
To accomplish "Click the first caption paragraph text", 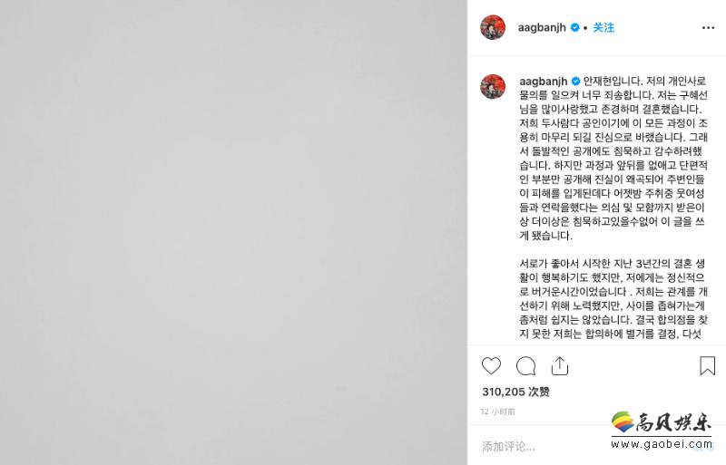I will [x=613, y=159].
